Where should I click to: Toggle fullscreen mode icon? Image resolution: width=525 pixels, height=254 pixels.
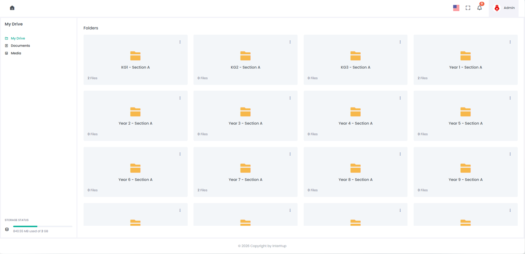point(468,8)
